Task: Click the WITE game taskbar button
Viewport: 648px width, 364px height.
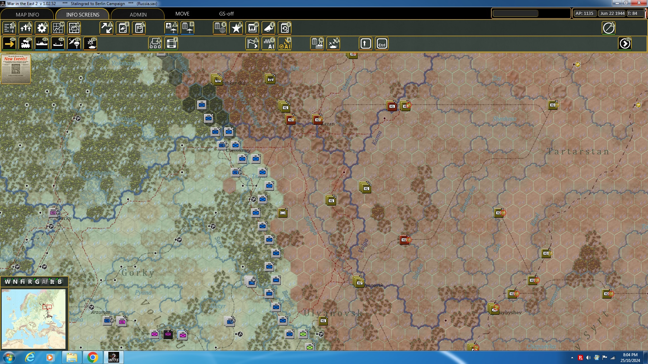Action: coord(114,357)
